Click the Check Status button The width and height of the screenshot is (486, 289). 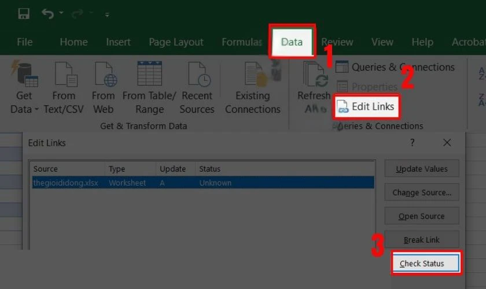[x=426, y=264]
